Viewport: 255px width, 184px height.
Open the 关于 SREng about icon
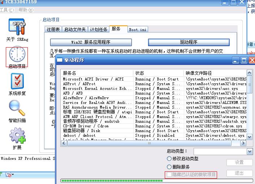[x=17, y=27]
